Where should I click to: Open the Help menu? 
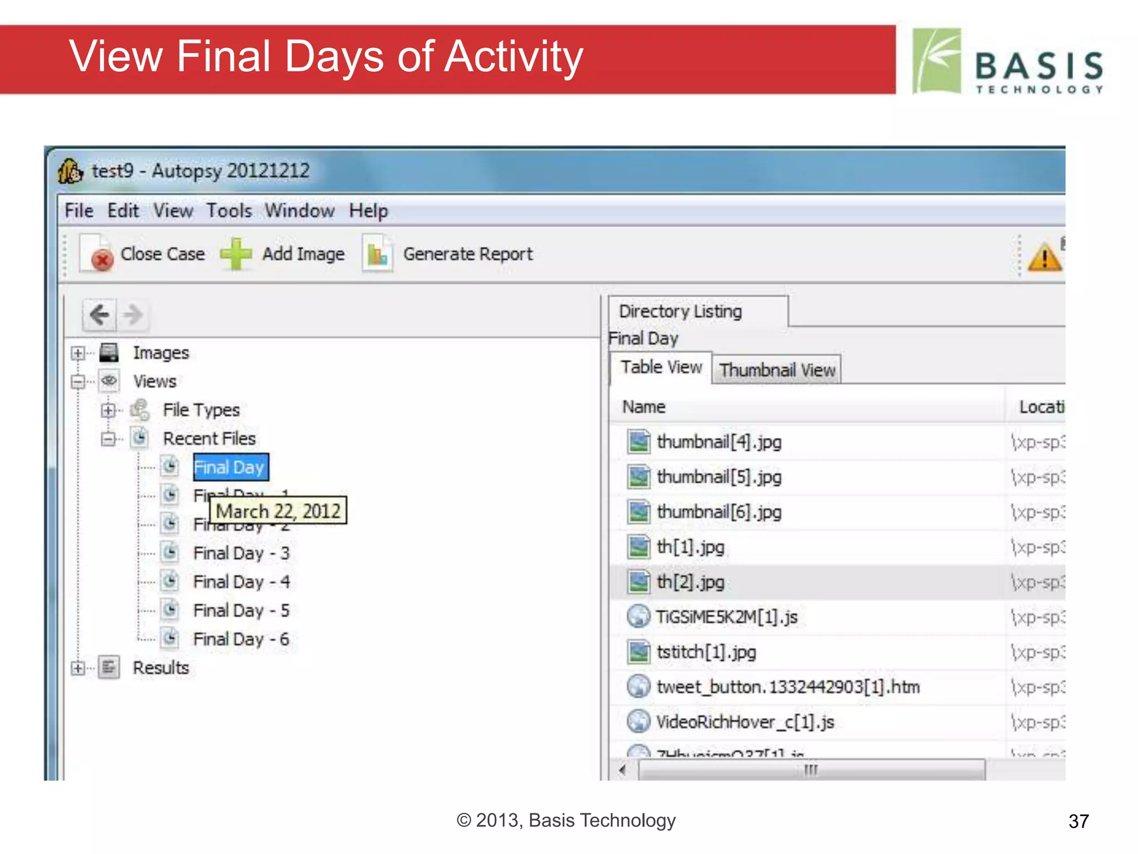[368, 211]
